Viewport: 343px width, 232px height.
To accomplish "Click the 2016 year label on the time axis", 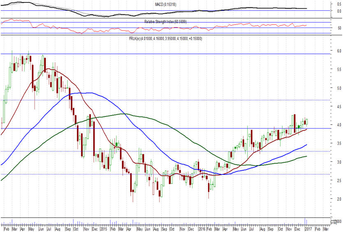I will (x=202, y=229).
